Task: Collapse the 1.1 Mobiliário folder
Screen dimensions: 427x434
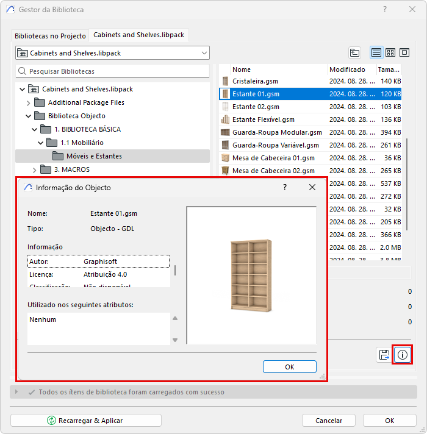Action: click(x=40, y=143)
